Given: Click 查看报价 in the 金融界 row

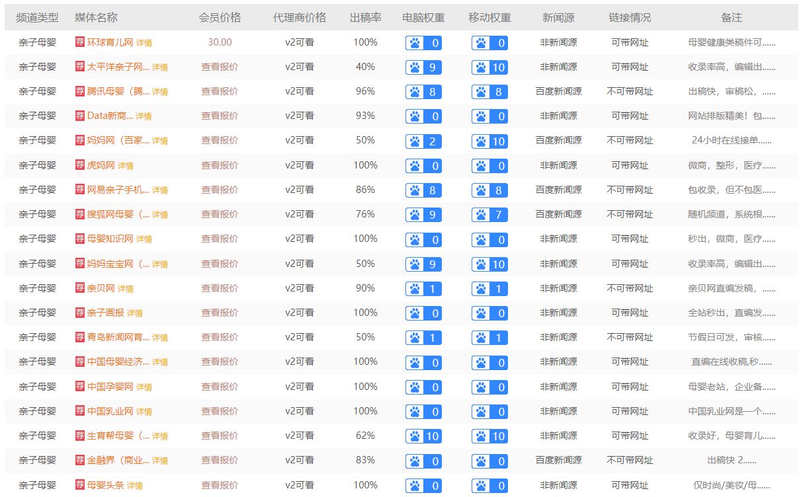Looking at the screenshot, I should [220, 461].
